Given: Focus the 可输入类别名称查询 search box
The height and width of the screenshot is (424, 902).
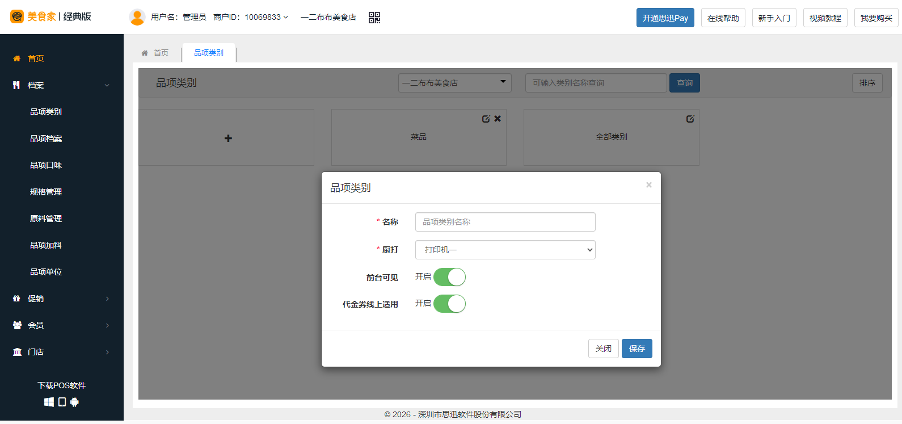Looking at the screenshot, I should (596, 83).
